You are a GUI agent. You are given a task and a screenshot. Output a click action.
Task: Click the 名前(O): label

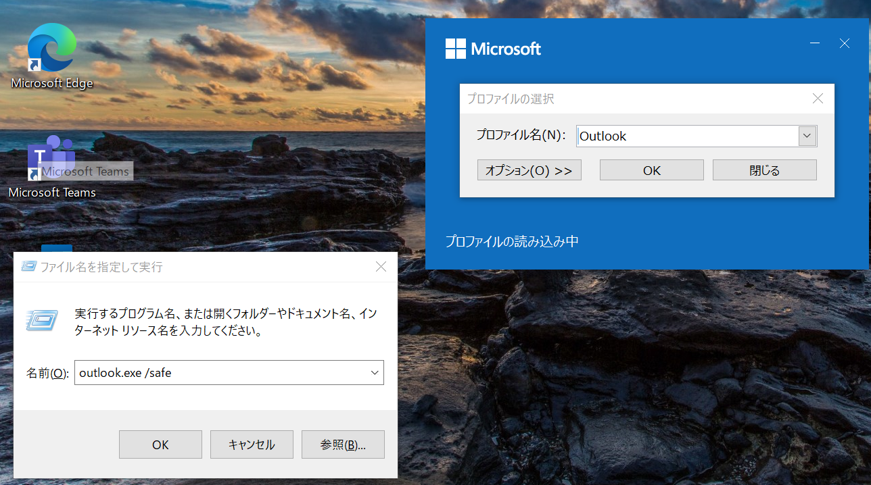click(x=47, y=373)
